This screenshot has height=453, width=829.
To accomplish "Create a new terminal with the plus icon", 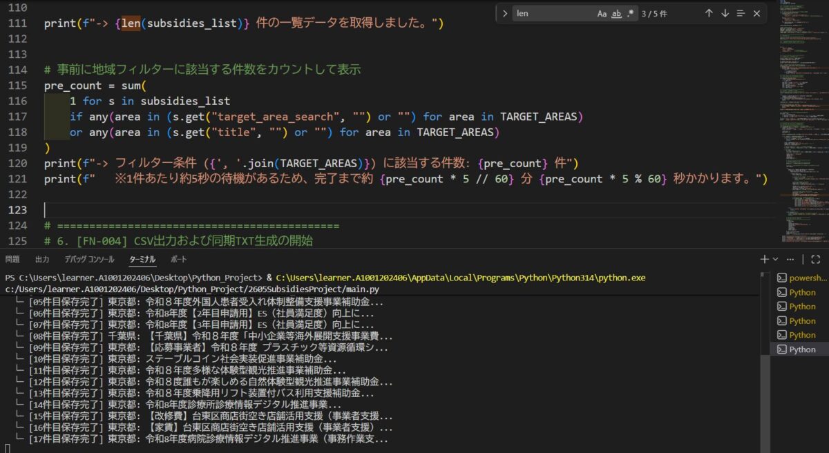I will click(765, 259).
